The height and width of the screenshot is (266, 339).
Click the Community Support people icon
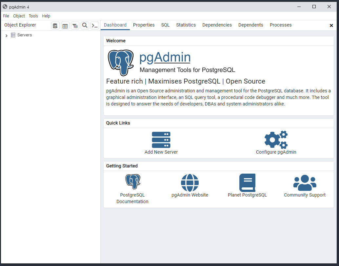(x=305, y=183)
